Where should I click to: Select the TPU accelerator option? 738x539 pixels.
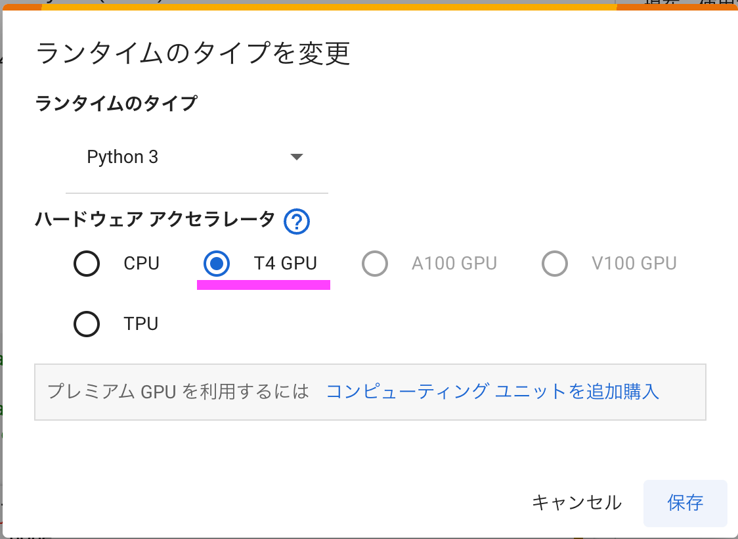tap(87, 323)
